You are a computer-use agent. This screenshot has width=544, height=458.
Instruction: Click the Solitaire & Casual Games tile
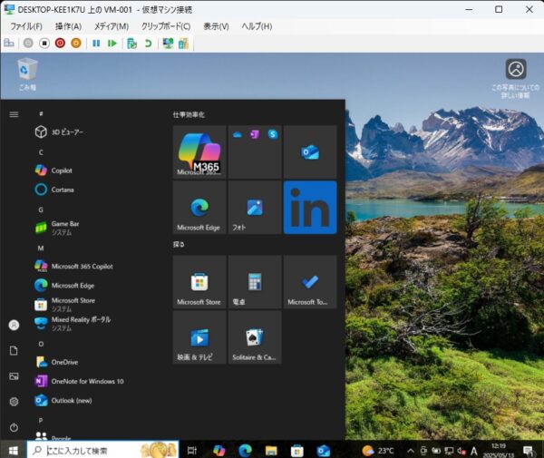(255, 337)
